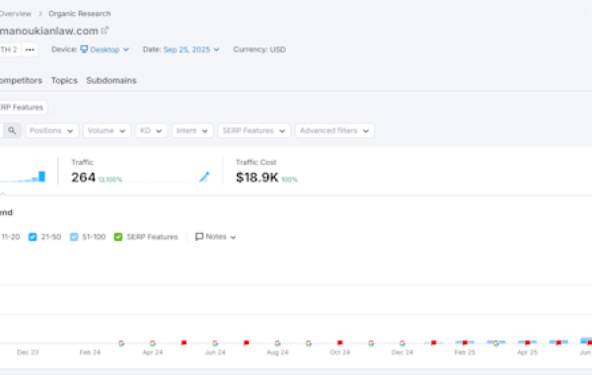This screenshot has width=592, height=375.
Task: Click Google update marker above Aug 24
Action: (277, 342)
